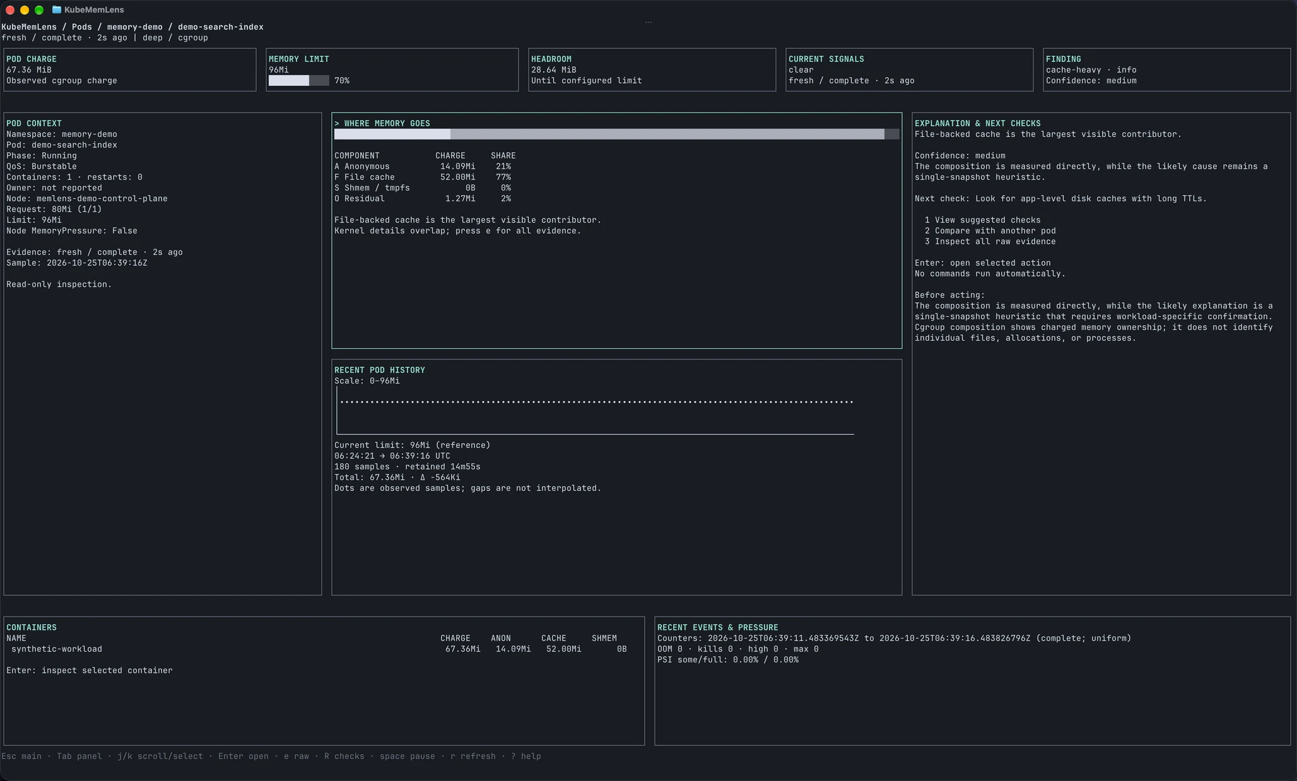Click the PSI some/full 0.00% line
This screenshot has height=781, width=1297.
728,660
